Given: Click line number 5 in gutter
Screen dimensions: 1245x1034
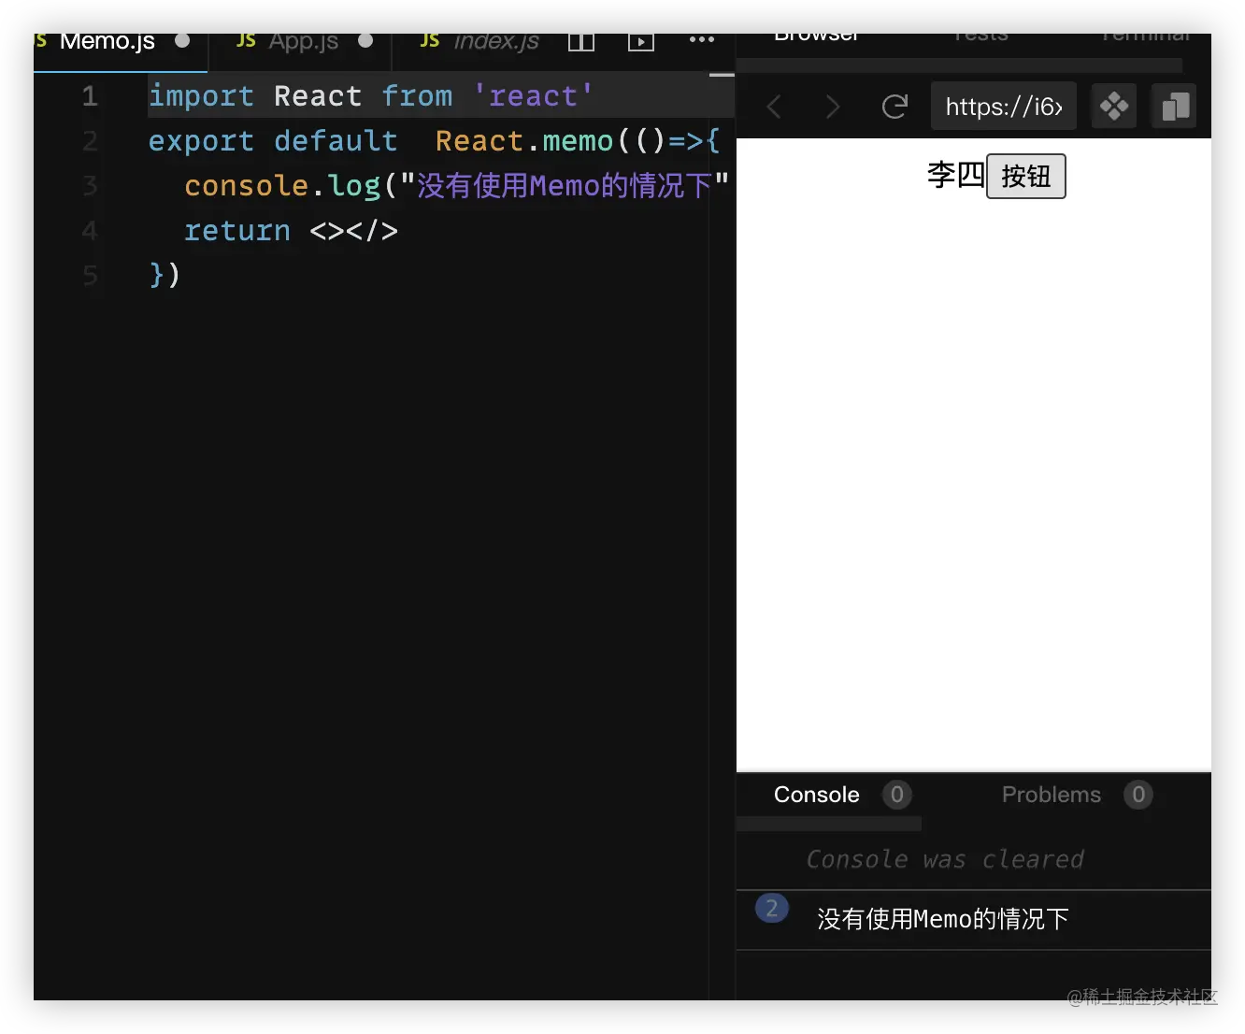Looking at the screenshot, I should point(90,276).
